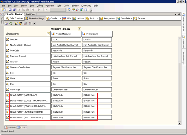Expand the New Project dropdown arrow

(x=7, y=10)
